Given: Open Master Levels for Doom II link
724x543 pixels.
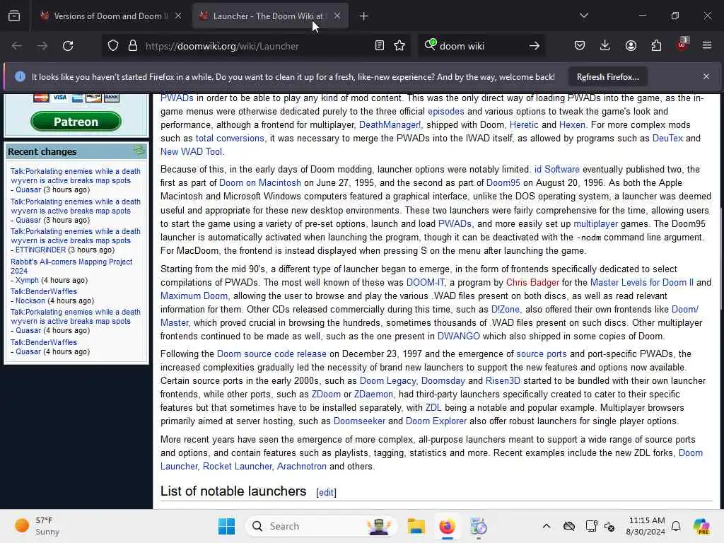Looking at the screenshot, I should click(642, 283).
